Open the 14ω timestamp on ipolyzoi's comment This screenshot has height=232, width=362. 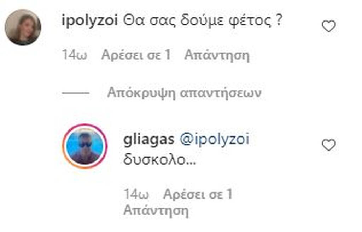coord(75,55)
